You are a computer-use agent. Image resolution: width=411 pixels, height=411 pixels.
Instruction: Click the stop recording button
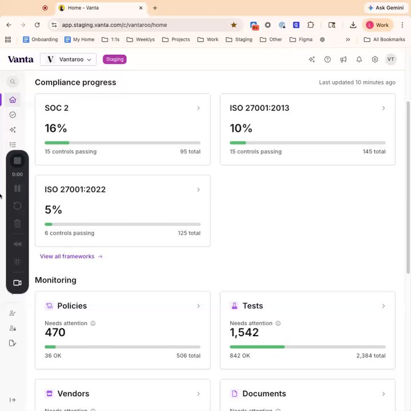coord(17,161)
